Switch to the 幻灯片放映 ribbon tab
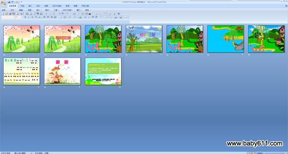 pyautogui.click(x=57, y=6)
